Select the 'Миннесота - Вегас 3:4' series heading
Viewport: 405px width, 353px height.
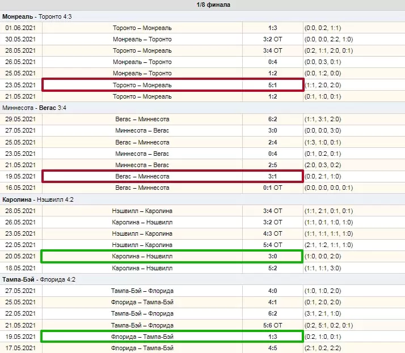(x=34, y=108)
